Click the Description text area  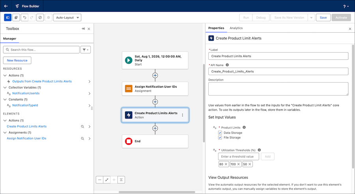pyautogui.click(x=278, y=89)
